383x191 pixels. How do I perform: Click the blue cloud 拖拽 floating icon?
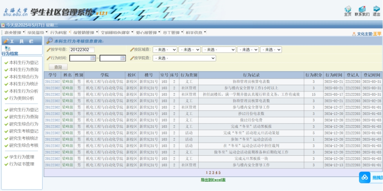[x=365, y=178]
